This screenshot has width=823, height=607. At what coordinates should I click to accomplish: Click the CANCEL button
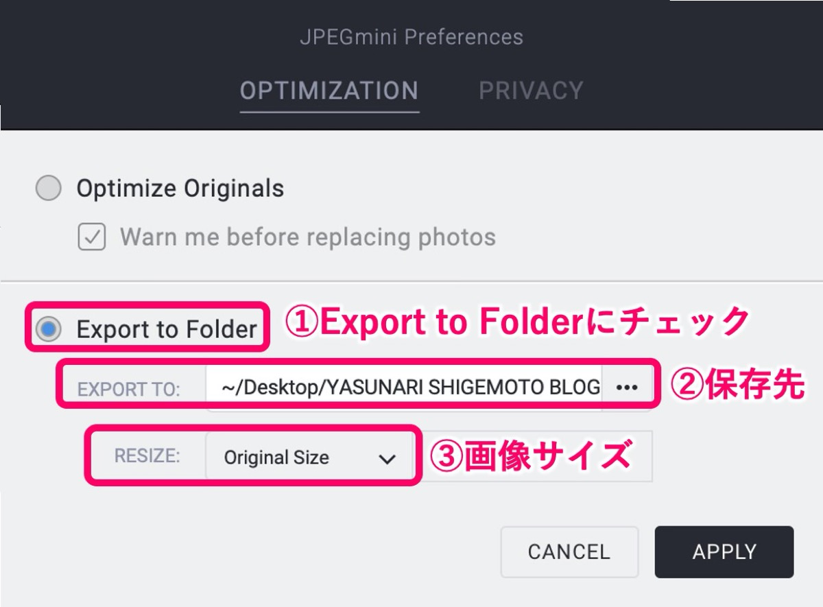pos(569,552)
